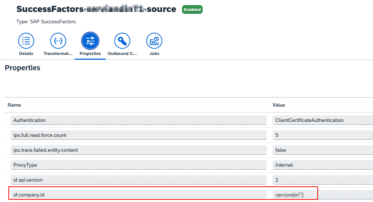Click the blurred sf.company.id value field

pos(323,195)
